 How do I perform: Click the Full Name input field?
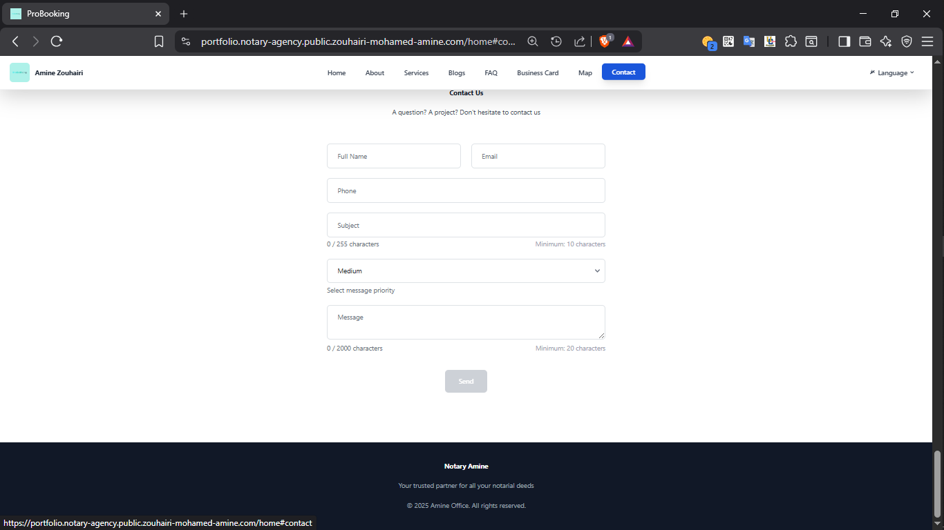pyautogui.click(x=393, y=156)
